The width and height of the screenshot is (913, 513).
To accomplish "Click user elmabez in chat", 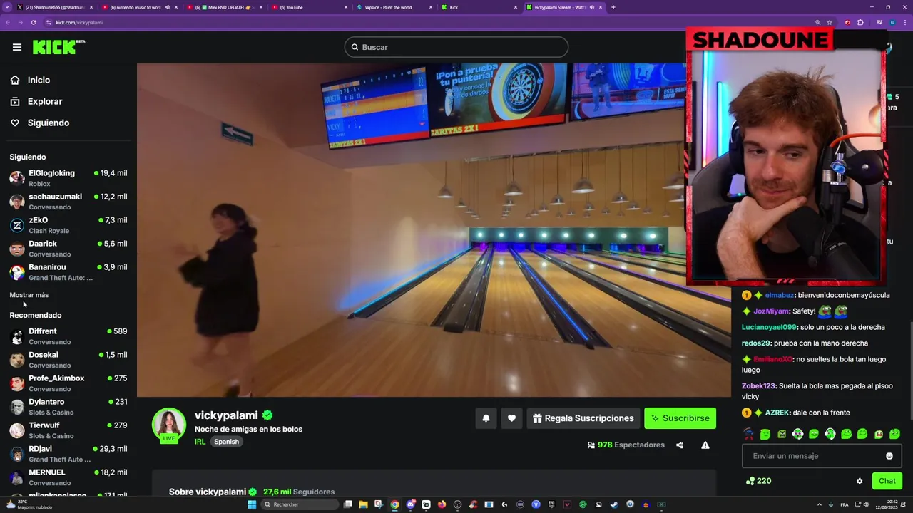I will 780,295.
